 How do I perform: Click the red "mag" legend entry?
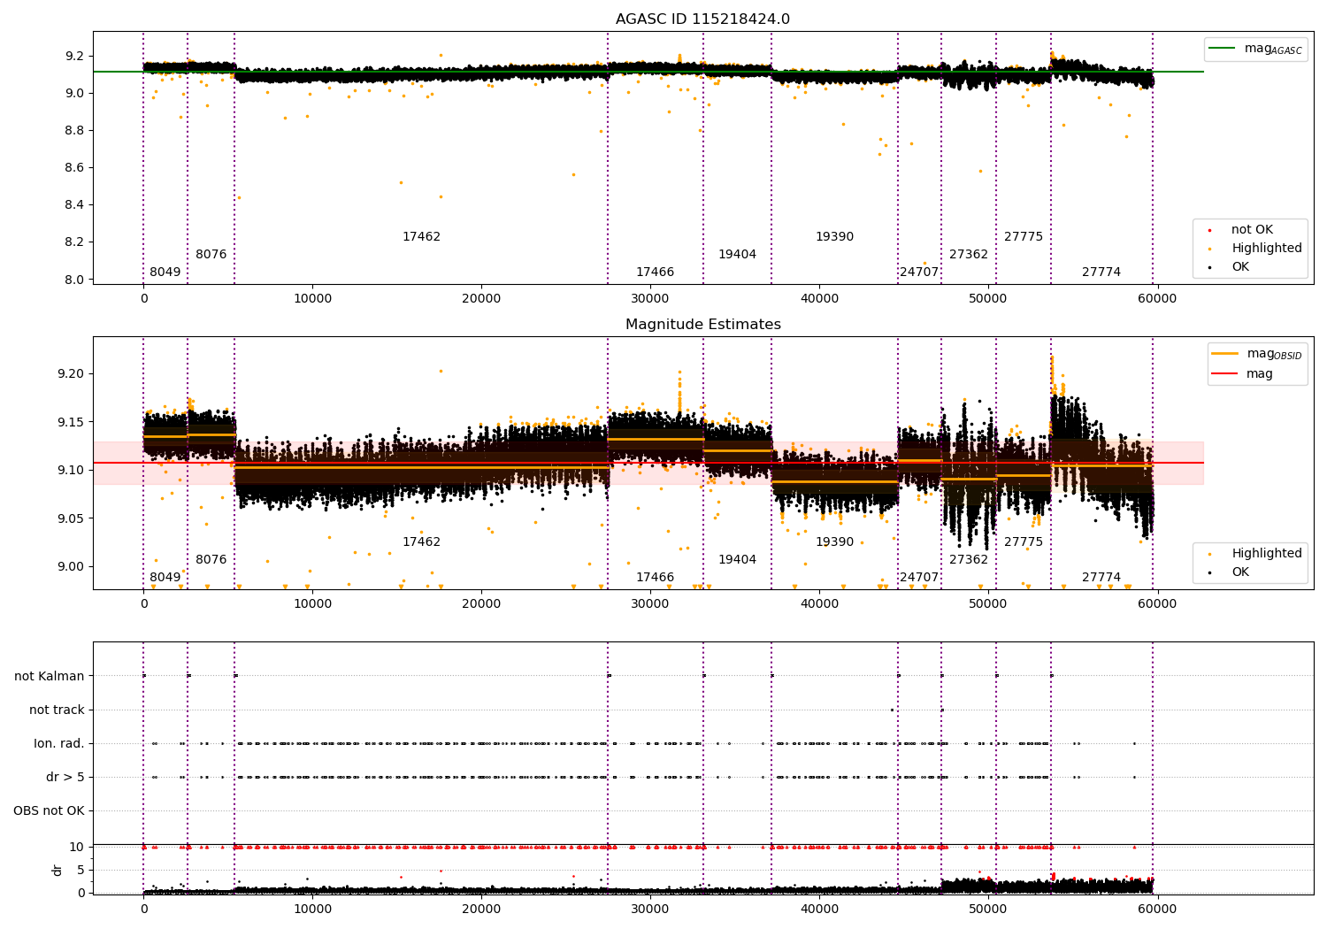(x=1243, y=373)
